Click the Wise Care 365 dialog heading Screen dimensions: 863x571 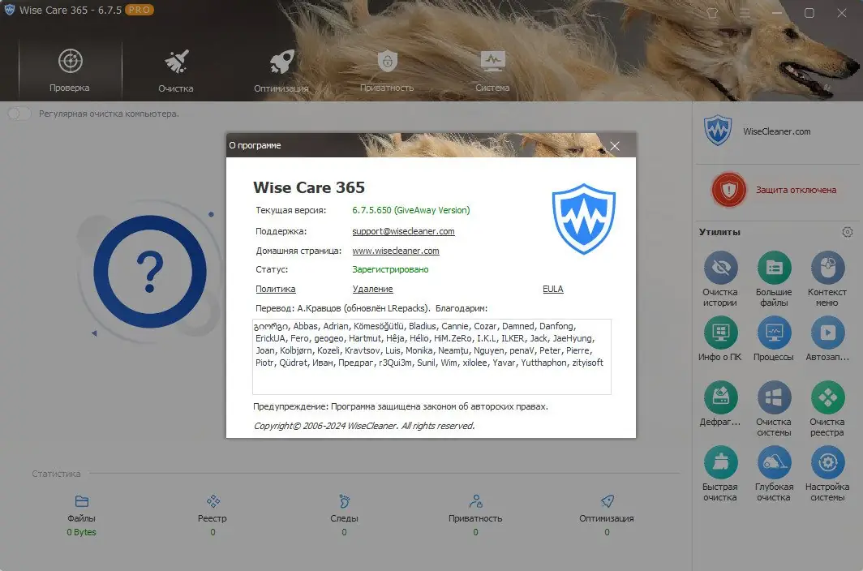click(x=309, y=187)
